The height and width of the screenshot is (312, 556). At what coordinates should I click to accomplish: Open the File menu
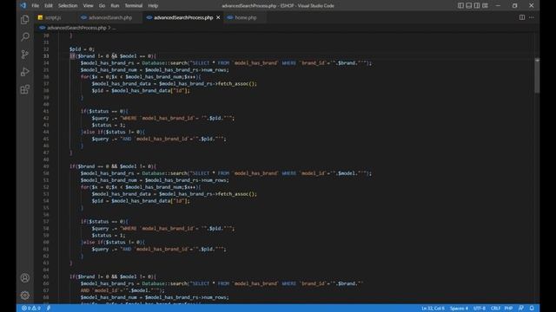[x=35, y=6]
